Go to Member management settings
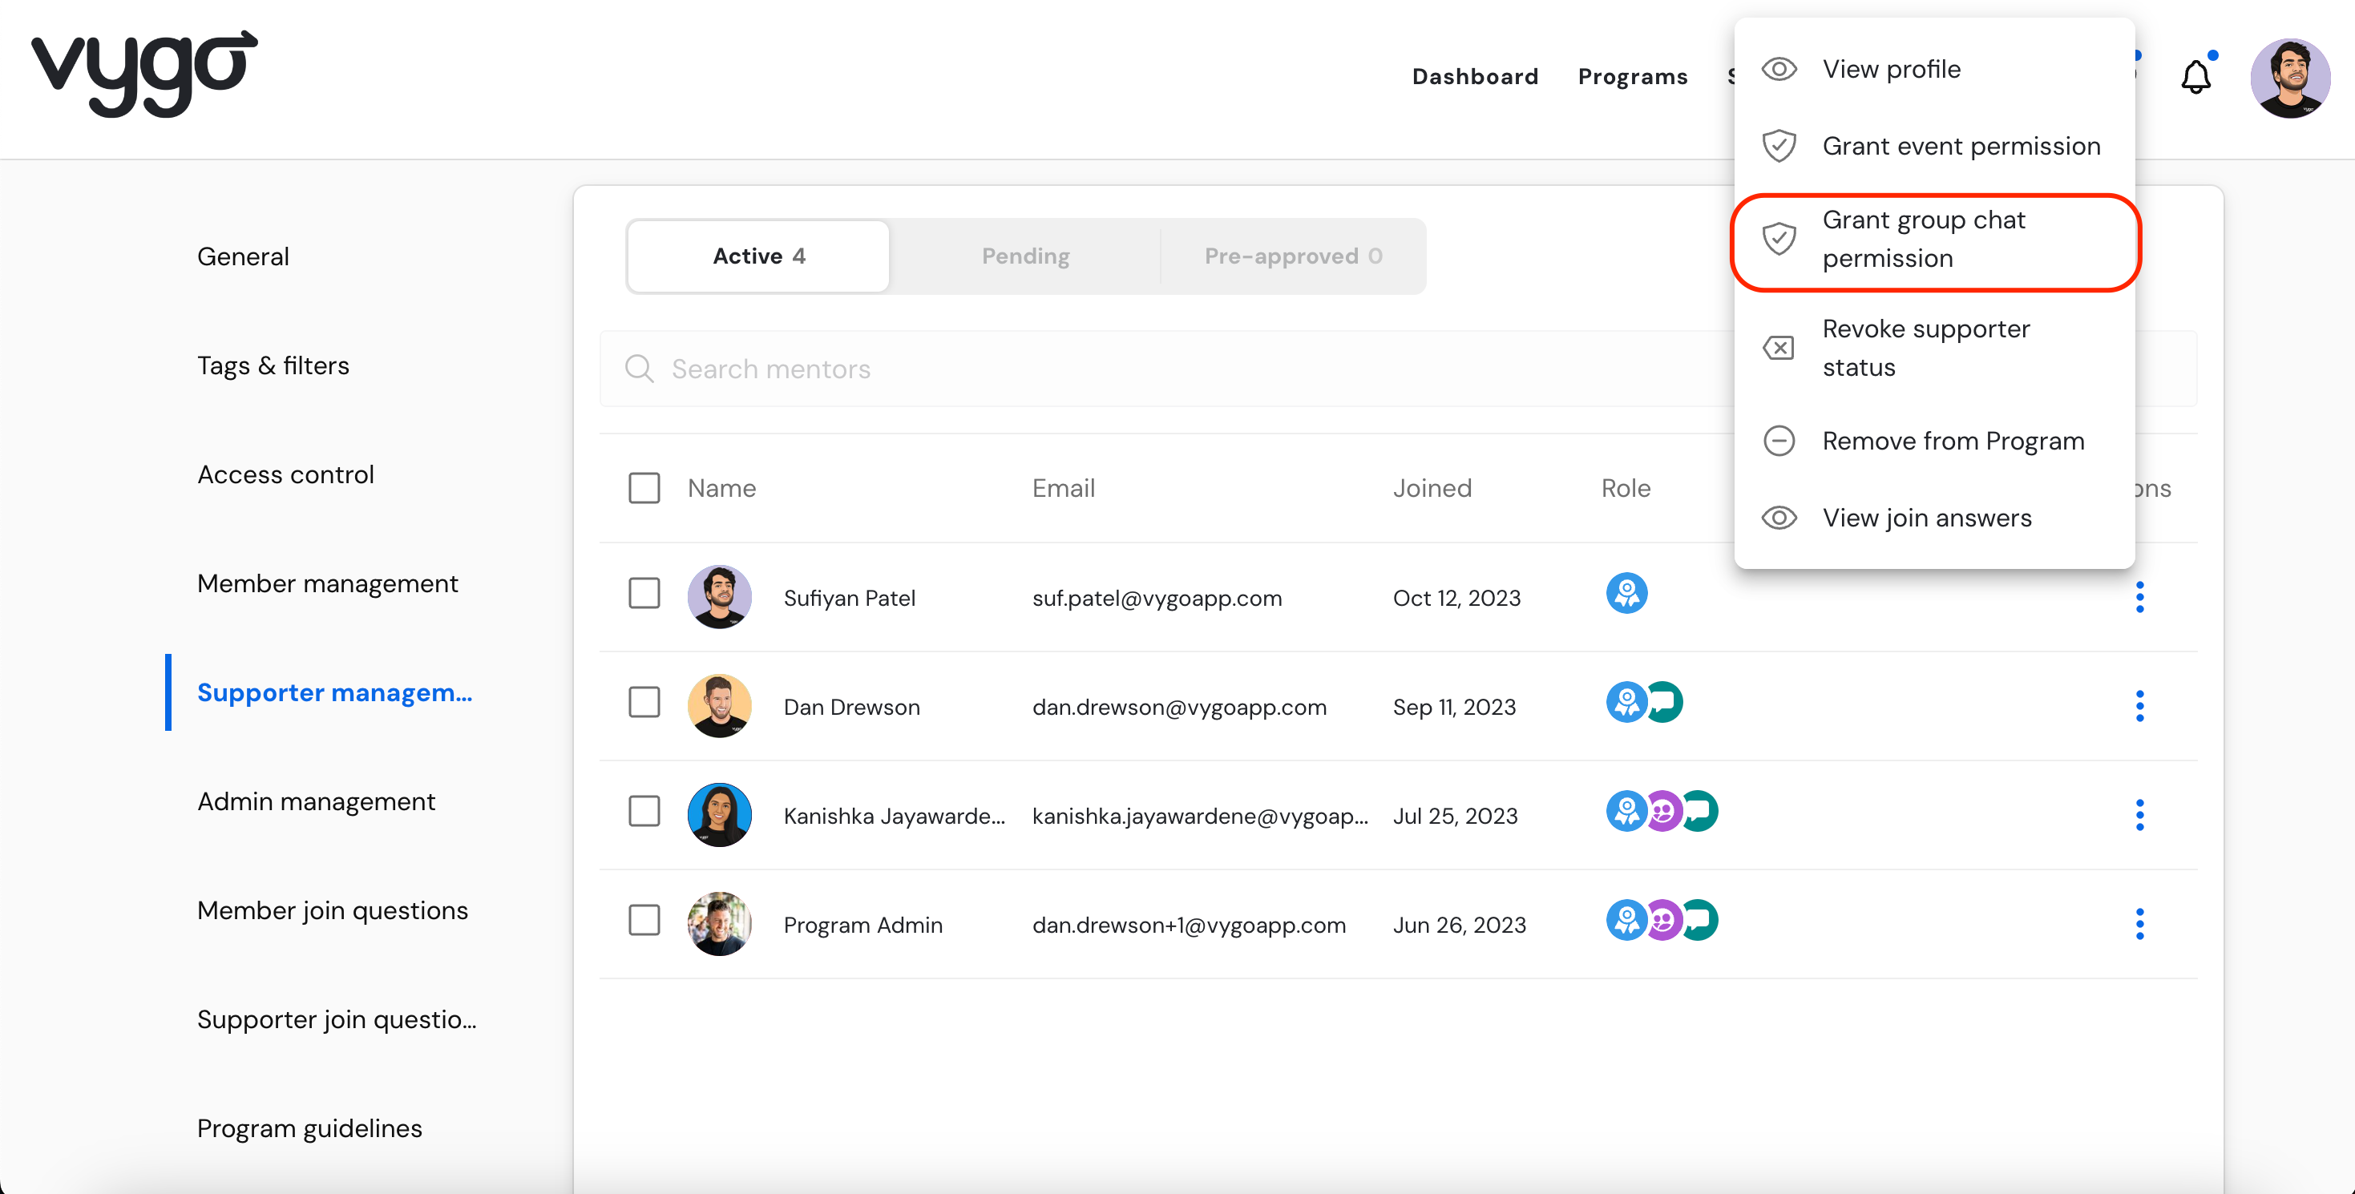The width and height of the screenshot is (2355, 1194). [327, 583]
